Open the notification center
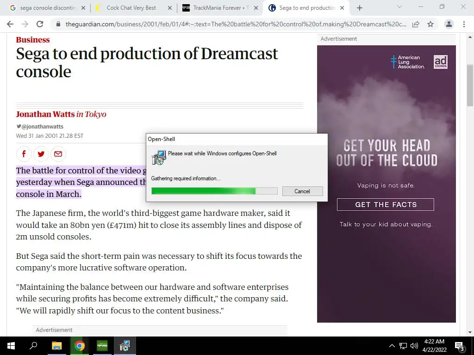Screen dimensions: 474x355 tap(460, 346)
